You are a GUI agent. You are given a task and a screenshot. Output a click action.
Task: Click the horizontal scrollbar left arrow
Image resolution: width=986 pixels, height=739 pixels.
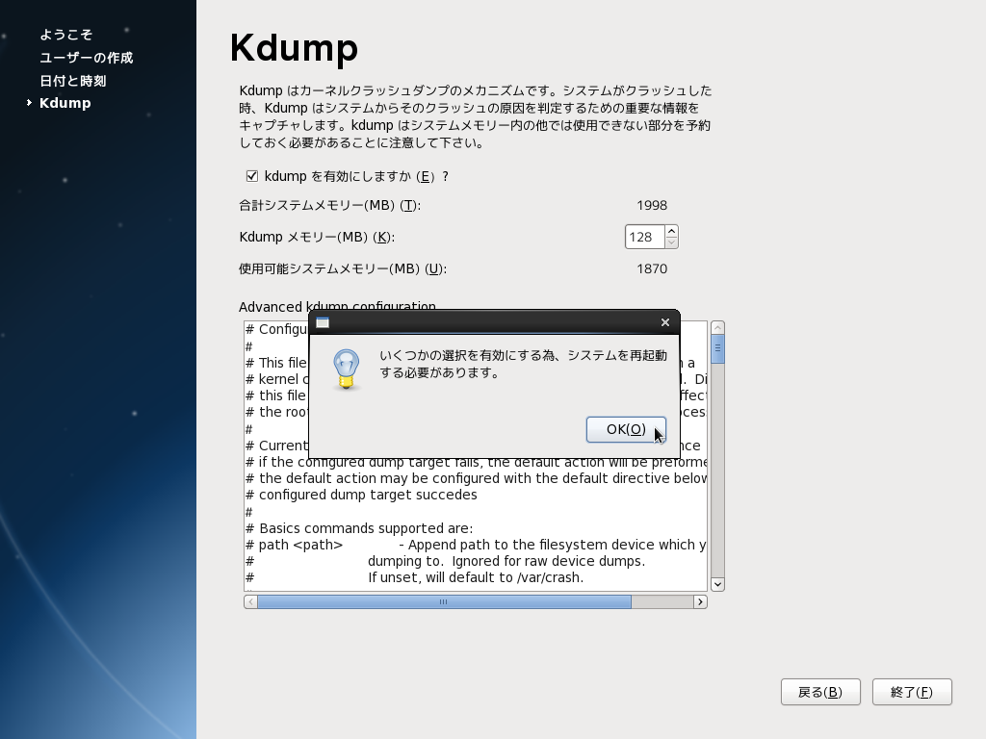(250, 601)
